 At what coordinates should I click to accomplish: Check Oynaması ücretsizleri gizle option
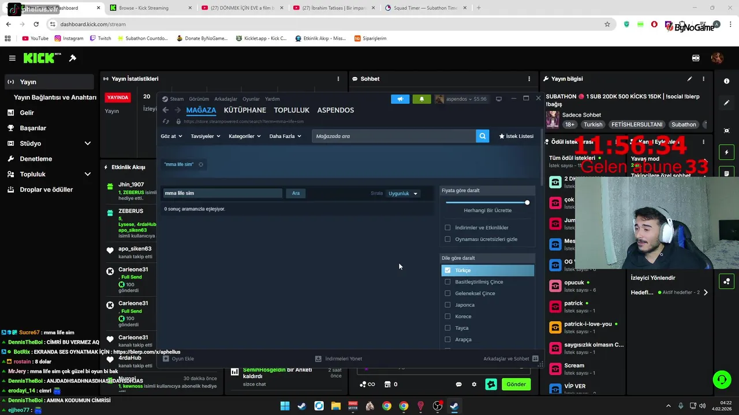tap(447, 239)
